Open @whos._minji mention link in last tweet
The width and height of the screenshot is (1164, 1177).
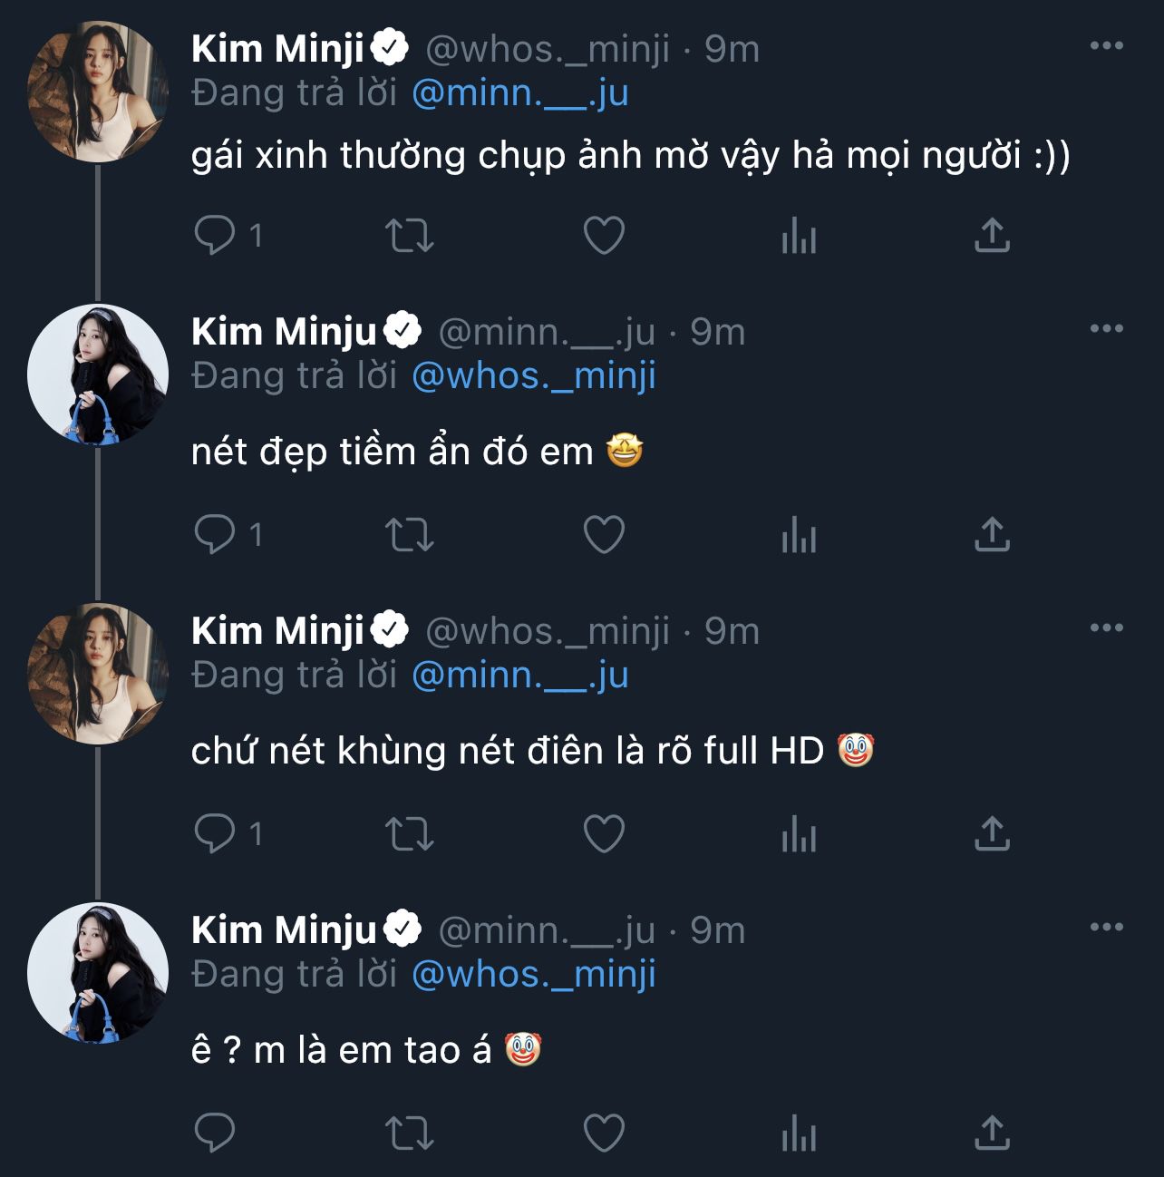pyautogui.click(x=533, y=975)
